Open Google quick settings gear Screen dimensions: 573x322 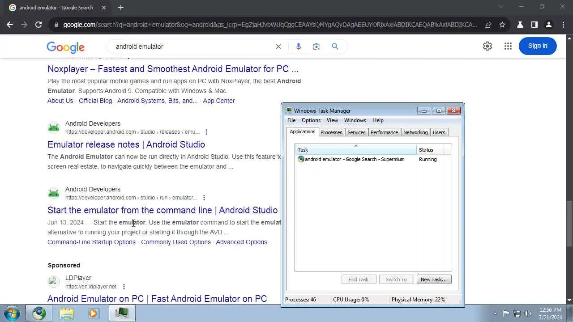(487, 46)
